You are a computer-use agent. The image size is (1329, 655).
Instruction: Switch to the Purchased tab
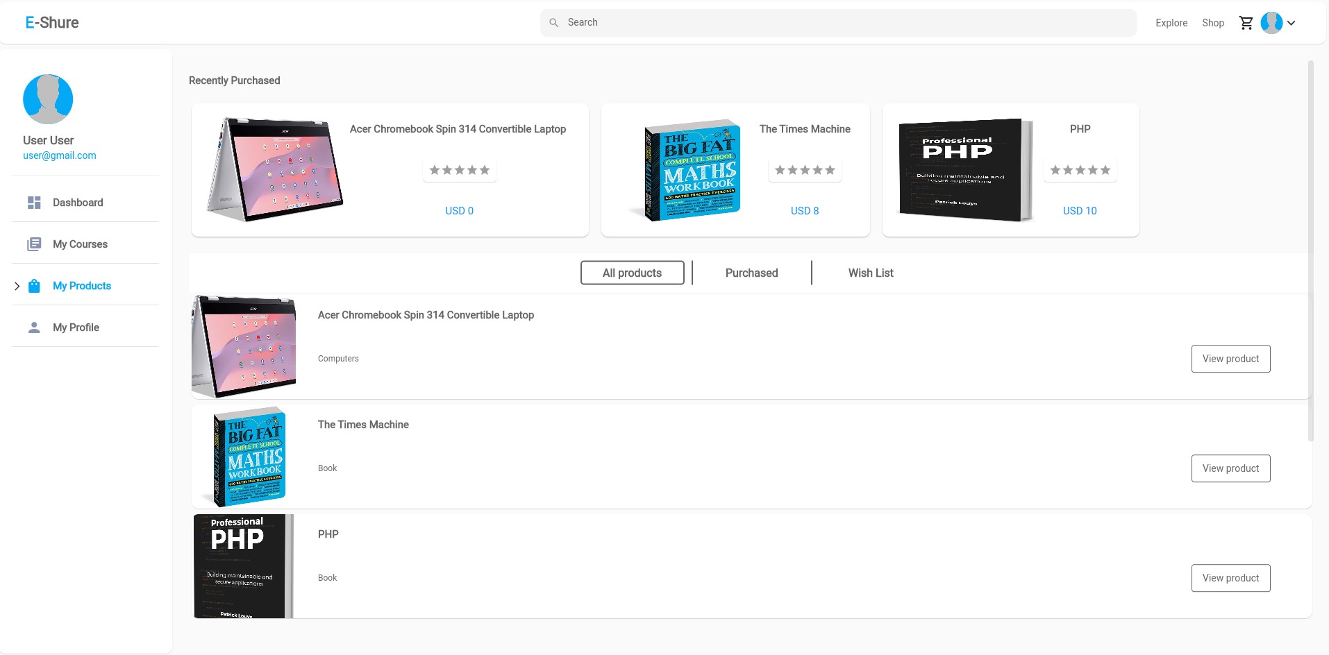752,273
